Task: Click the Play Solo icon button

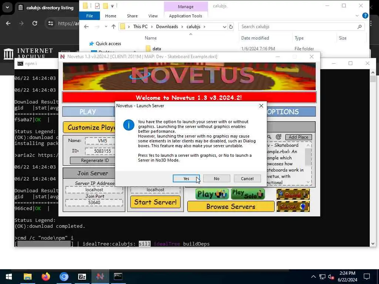Action: tap(248, 194)
